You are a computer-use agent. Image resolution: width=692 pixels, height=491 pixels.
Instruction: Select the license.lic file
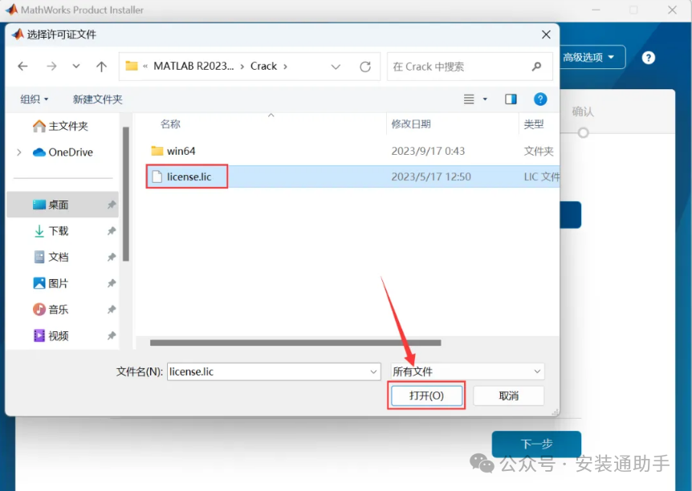pos(187,177)
